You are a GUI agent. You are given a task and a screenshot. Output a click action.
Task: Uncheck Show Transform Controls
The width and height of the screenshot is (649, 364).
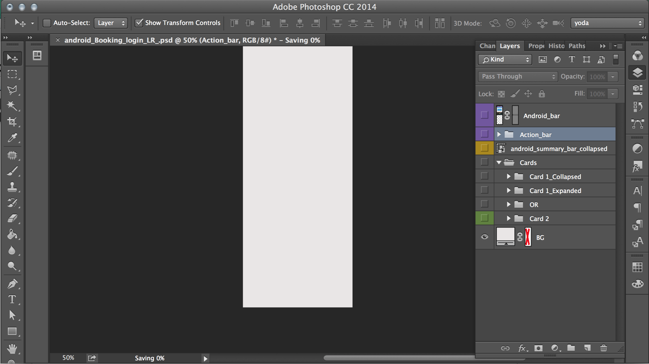point(139,23)
